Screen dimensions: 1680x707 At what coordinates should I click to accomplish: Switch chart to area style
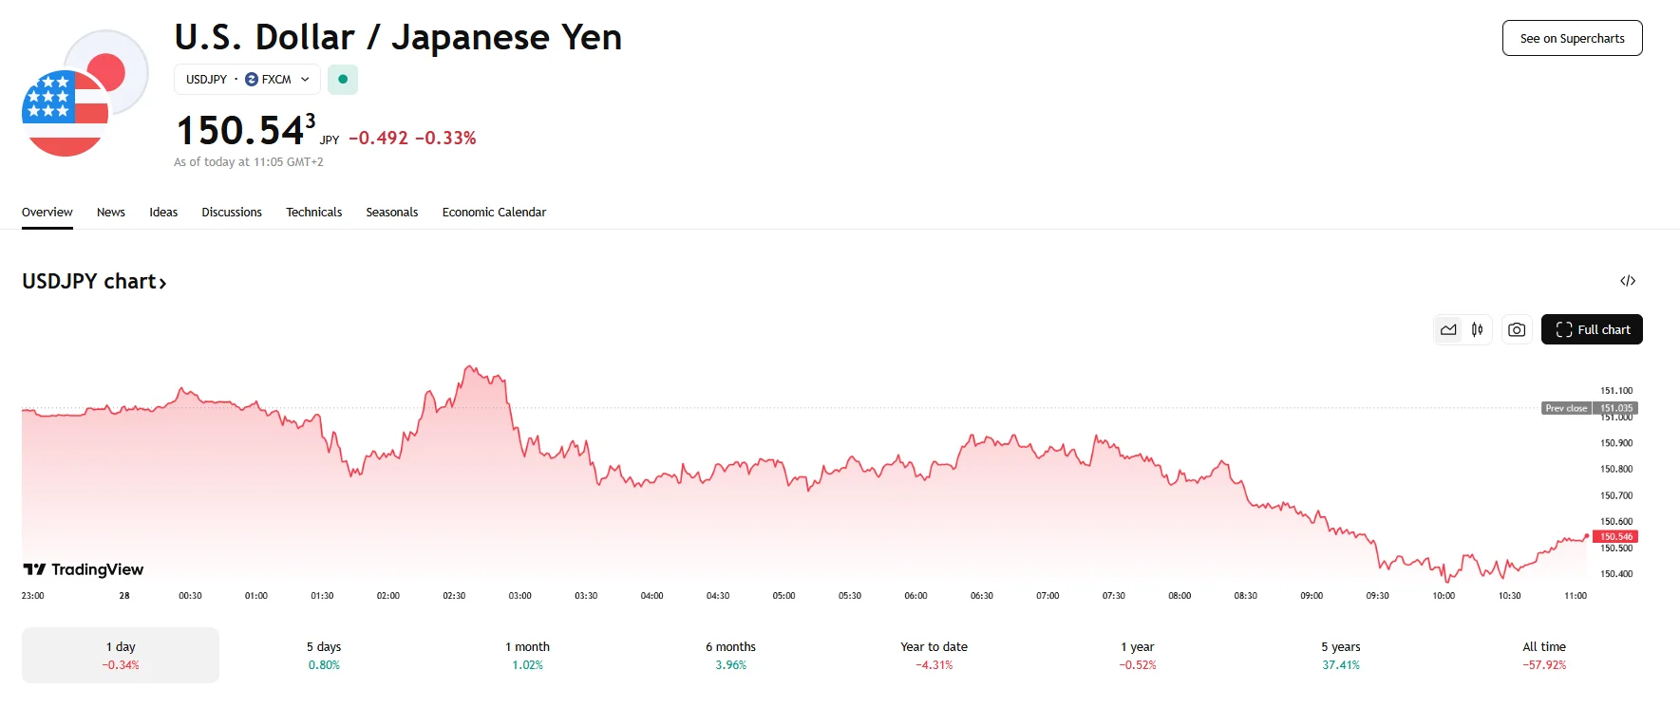[1448, 329]
